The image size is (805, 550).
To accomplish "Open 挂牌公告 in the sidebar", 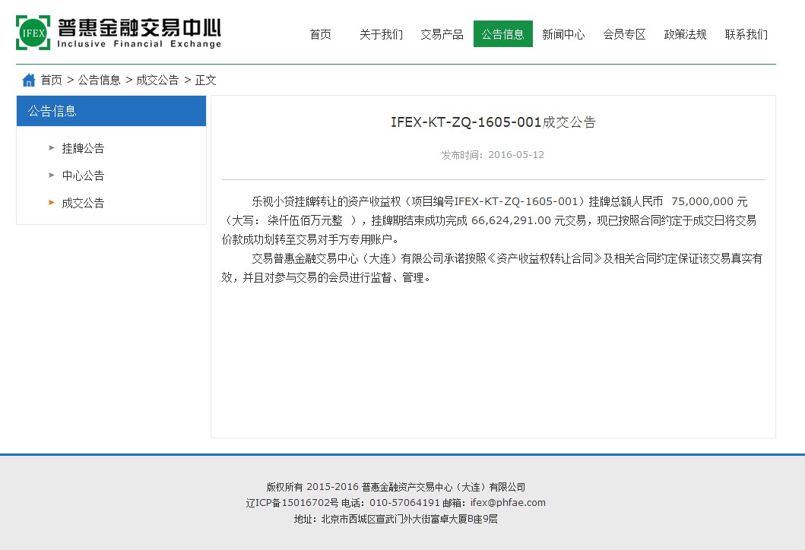I will click(x=83, y=148).
